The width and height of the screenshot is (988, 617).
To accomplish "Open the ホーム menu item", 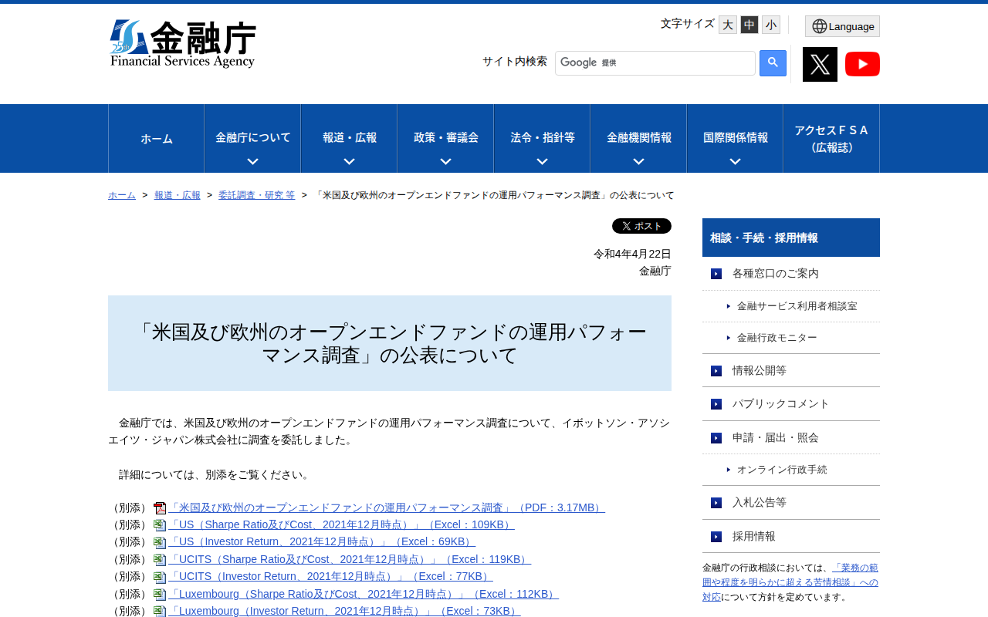I will [x=156, y=139].
